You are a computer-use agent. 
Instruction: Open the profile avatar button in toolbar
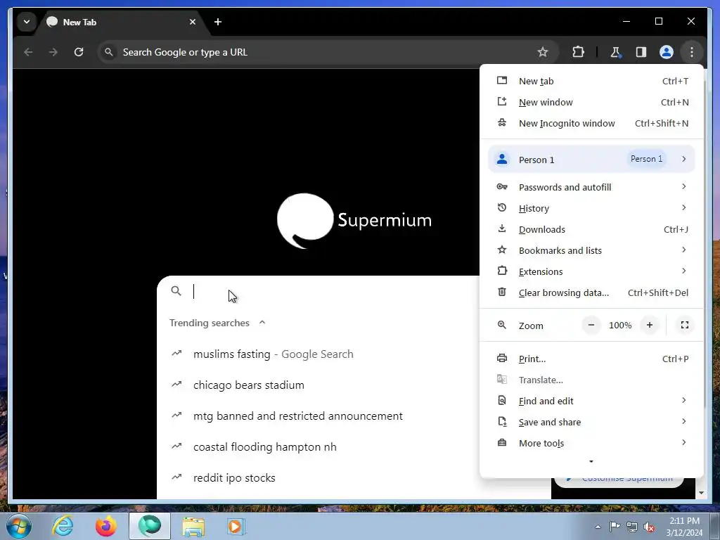pos(667,52)
